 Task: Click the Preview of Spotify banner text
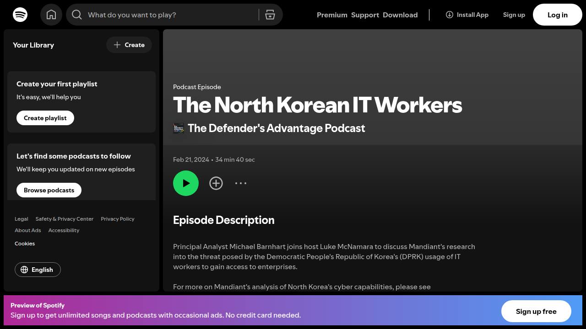pos(38,305)
